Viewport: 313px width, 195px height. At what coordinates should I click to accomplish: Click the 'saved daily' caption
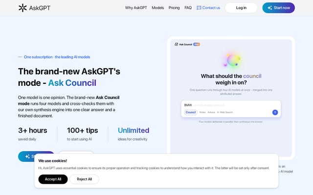(x=27, y=139)
